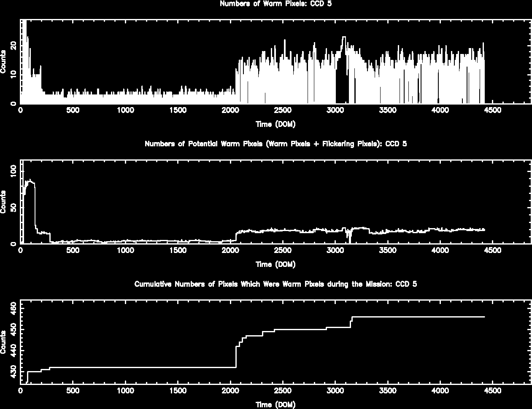Image resolution: width=532 pixels, height=409 pixels.
Task: Click the 'Time (DOM)' label under top plot
Action: point(275,124)
